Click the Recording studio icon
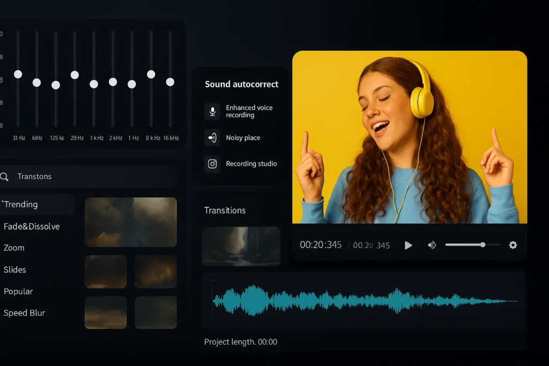Viewport: 549px width, 366px height. (x=212, y=164)
